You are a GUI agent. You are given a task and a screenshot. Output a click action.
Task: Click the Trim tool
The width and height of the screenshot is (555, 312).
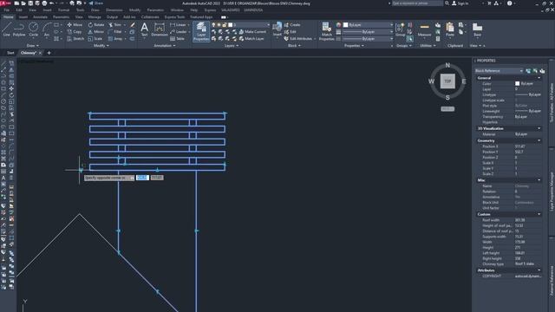(x=115, y=25)
